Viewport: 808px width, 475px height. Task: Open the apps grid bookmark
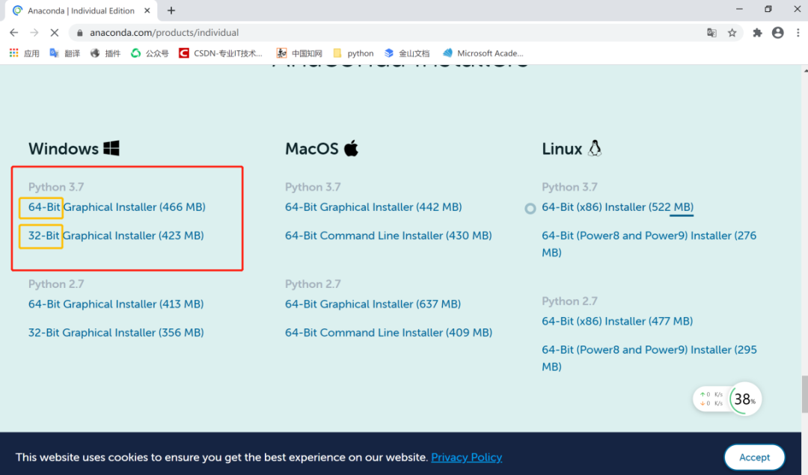[x=24, y=53]
